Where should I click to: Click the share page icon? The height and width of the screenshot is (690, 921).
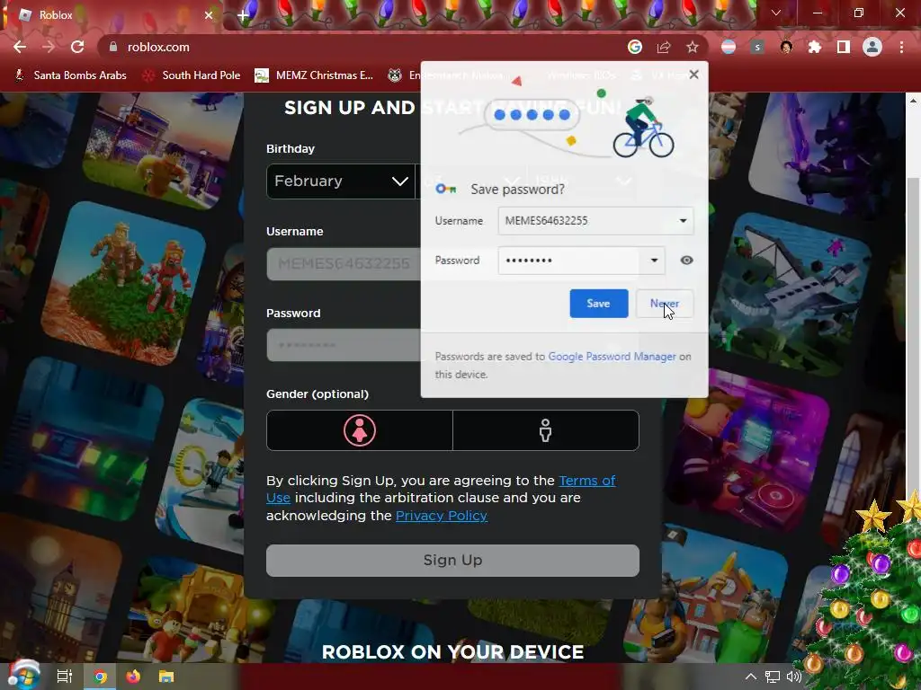pos(664,47)
